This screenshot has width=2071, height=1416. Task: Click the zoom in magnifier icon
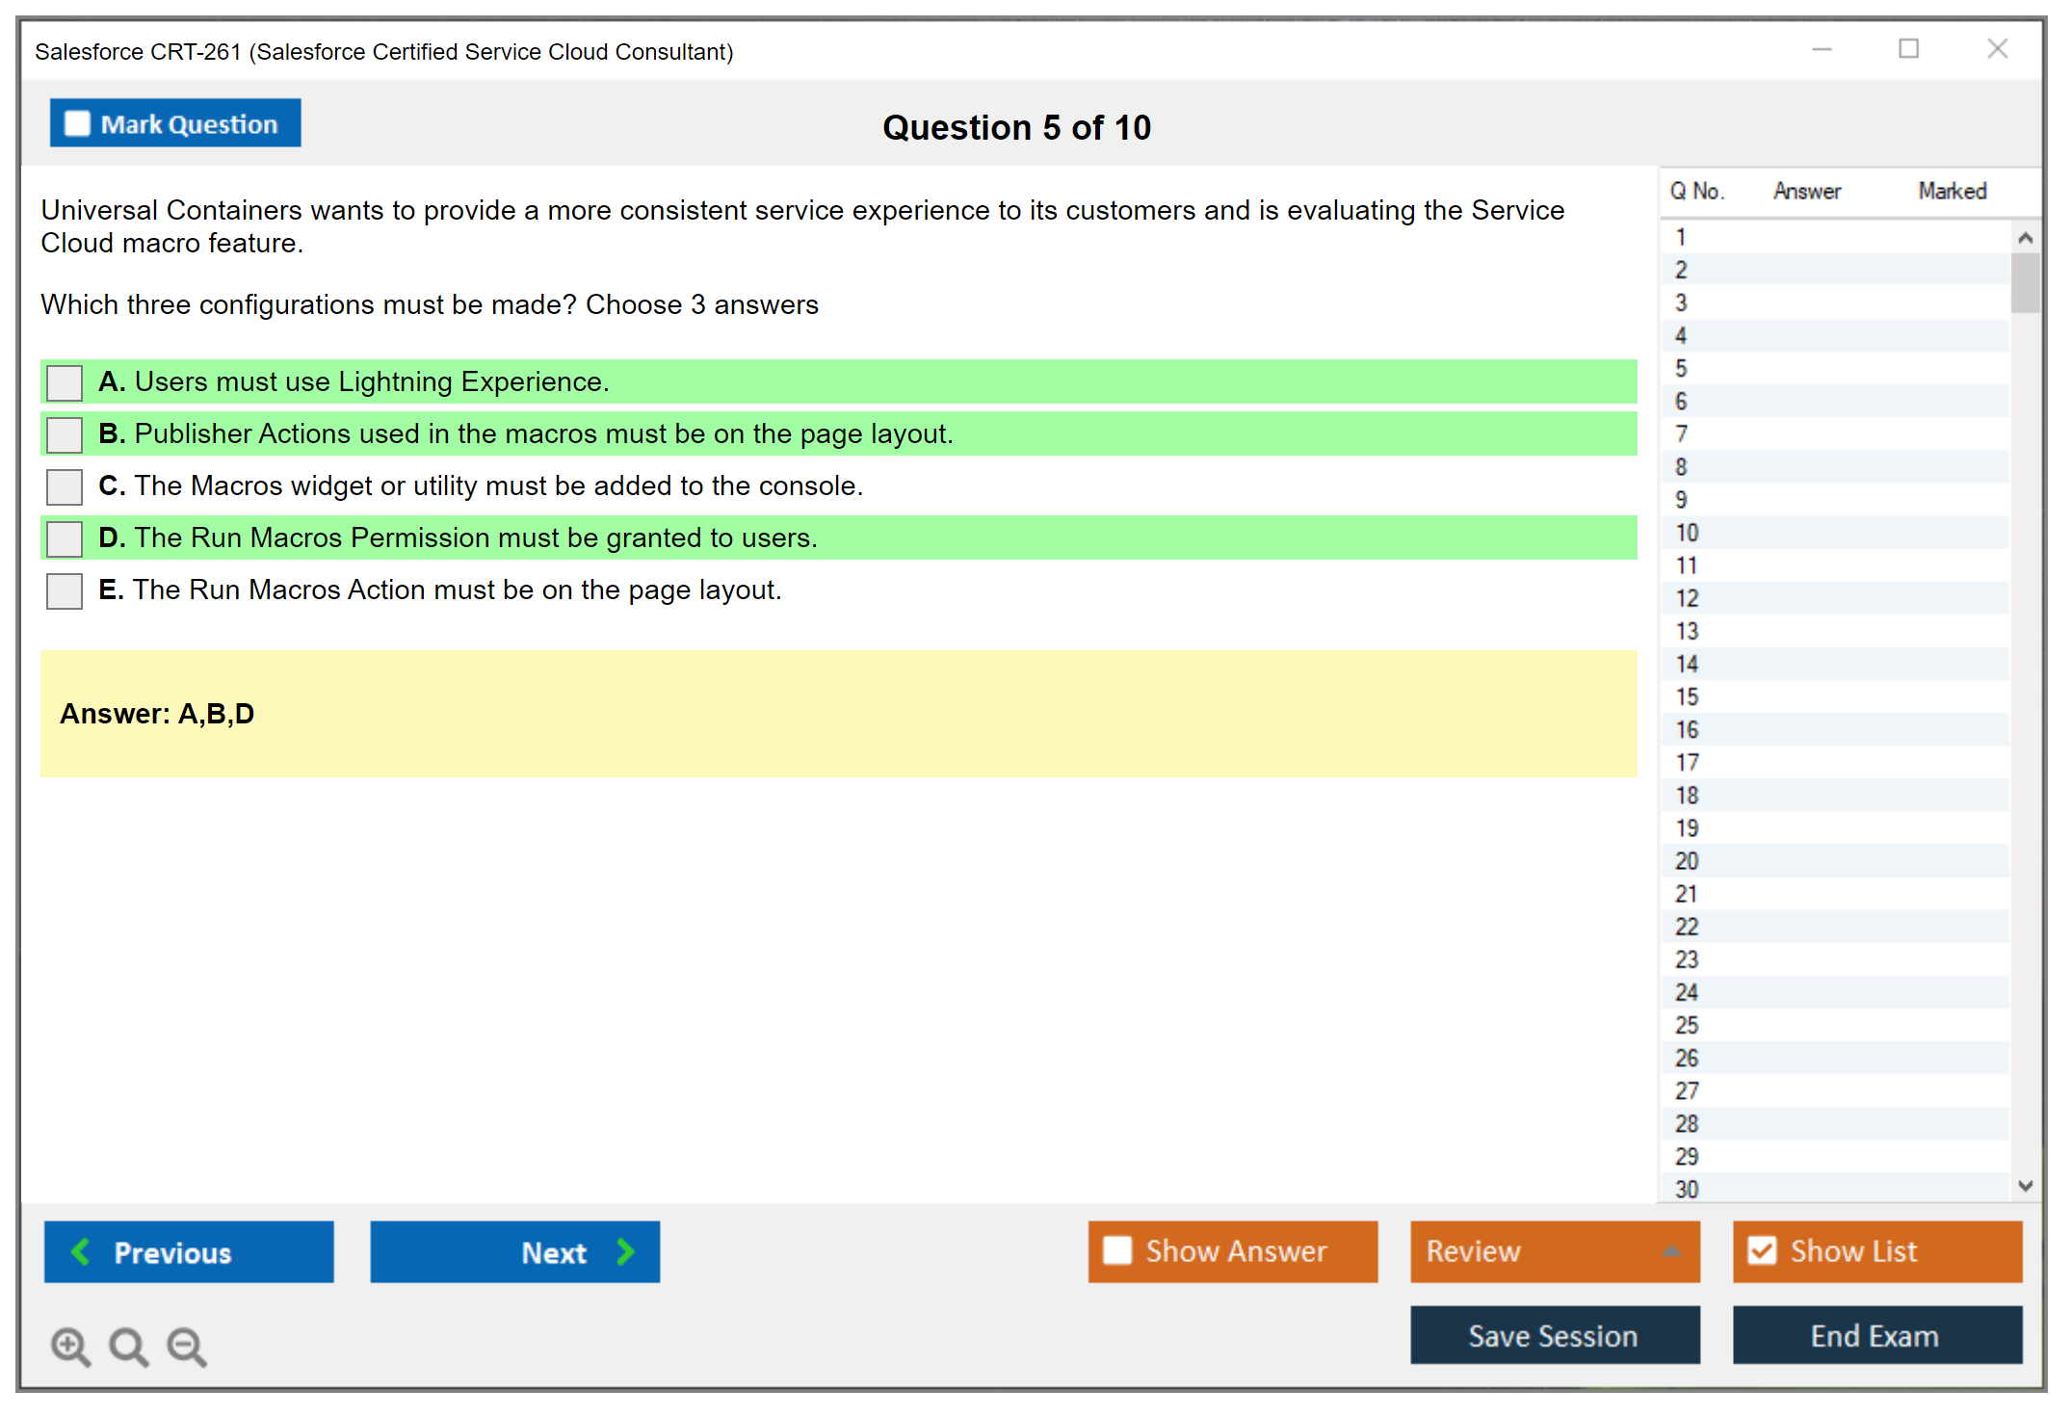tap(70, 1346)
